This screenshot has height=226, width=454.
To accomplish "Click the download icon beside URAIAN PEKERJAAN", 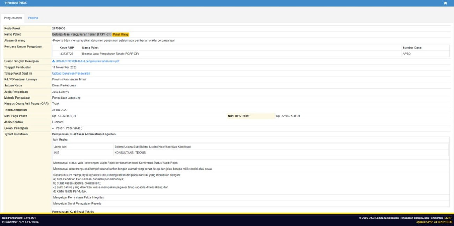I will click(53, 61).
